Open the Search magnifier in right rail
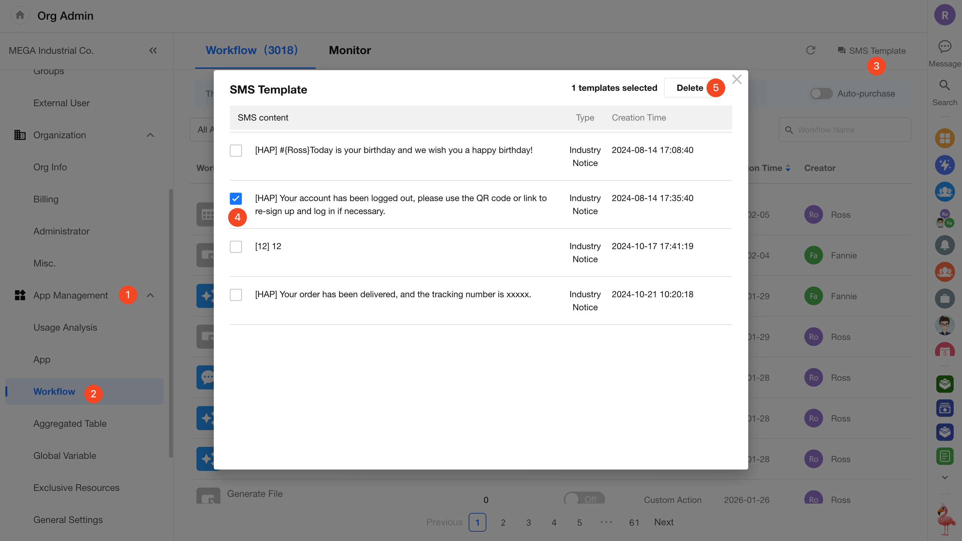The height and width of the screenshot is (541, 962). point(944,86)
